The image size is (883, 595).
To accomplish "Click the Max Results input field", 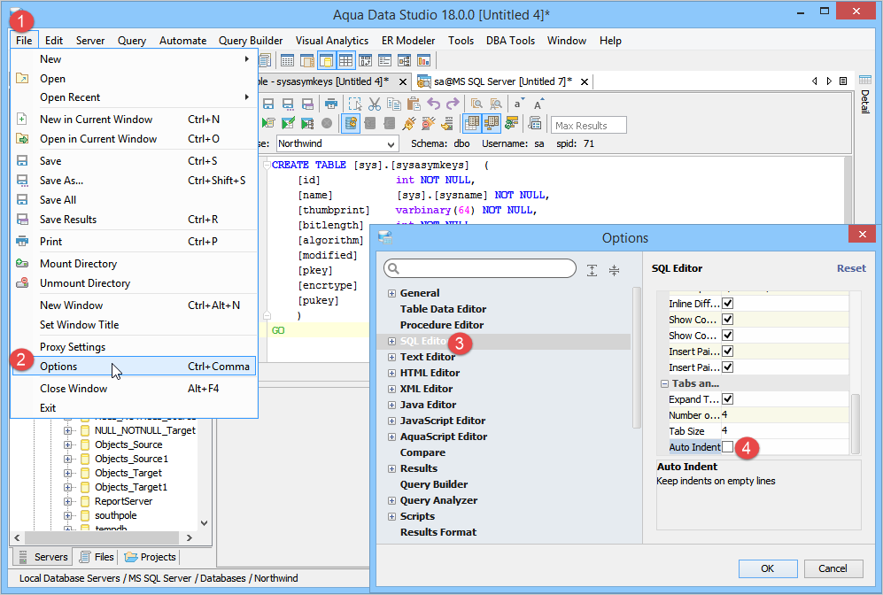I will 588,125.
